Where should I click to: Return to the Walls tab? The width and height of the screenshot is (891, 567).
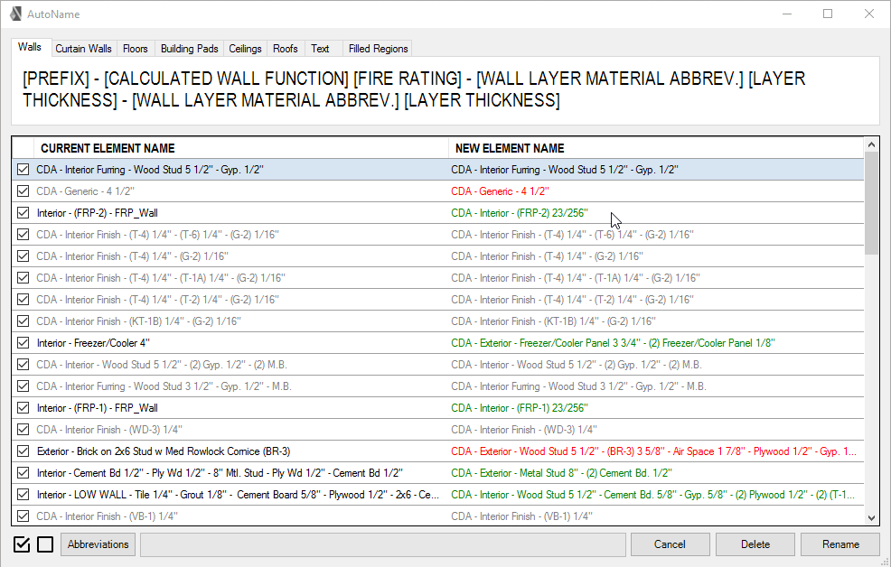pyautogui.click(x=30, y=47)
